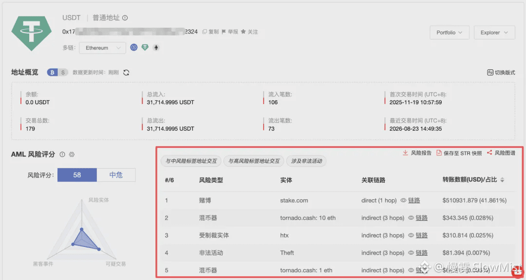Screen dimensions: 526x280
Task: Download 风险报告 risk report
Action: tap(417, 153)
